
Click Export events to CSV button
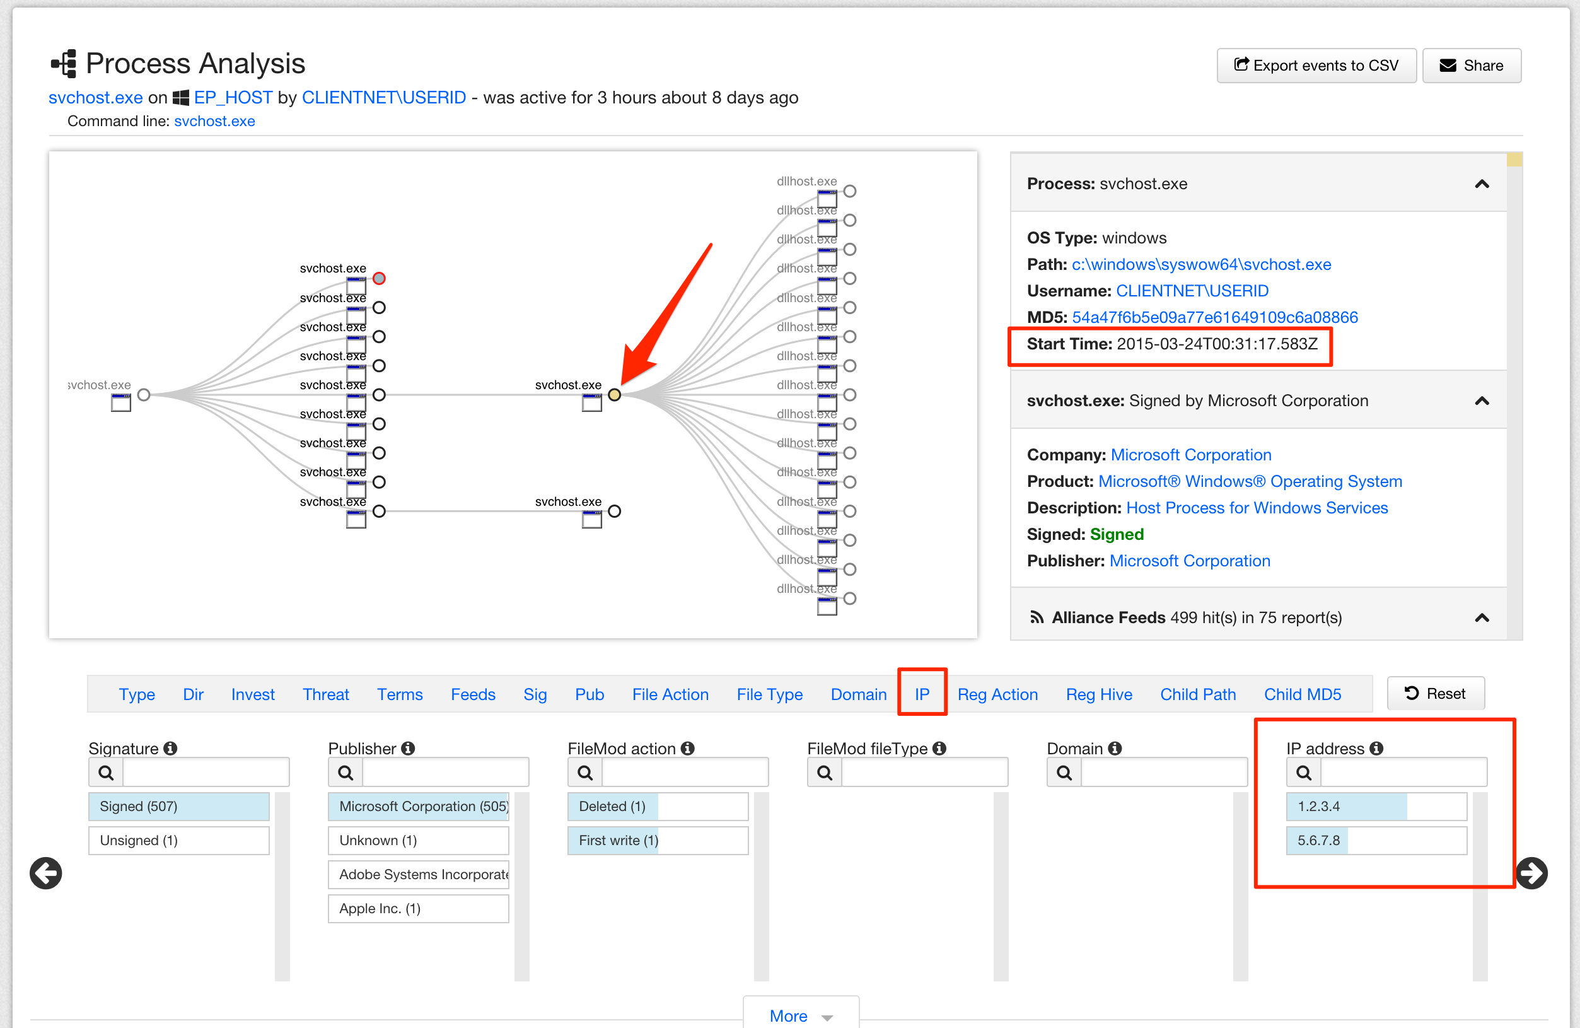(x=1316, y=65)
